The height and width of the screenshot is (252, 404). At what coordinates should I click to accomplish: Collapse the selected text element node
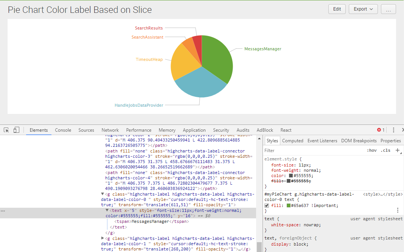(107, 210)
